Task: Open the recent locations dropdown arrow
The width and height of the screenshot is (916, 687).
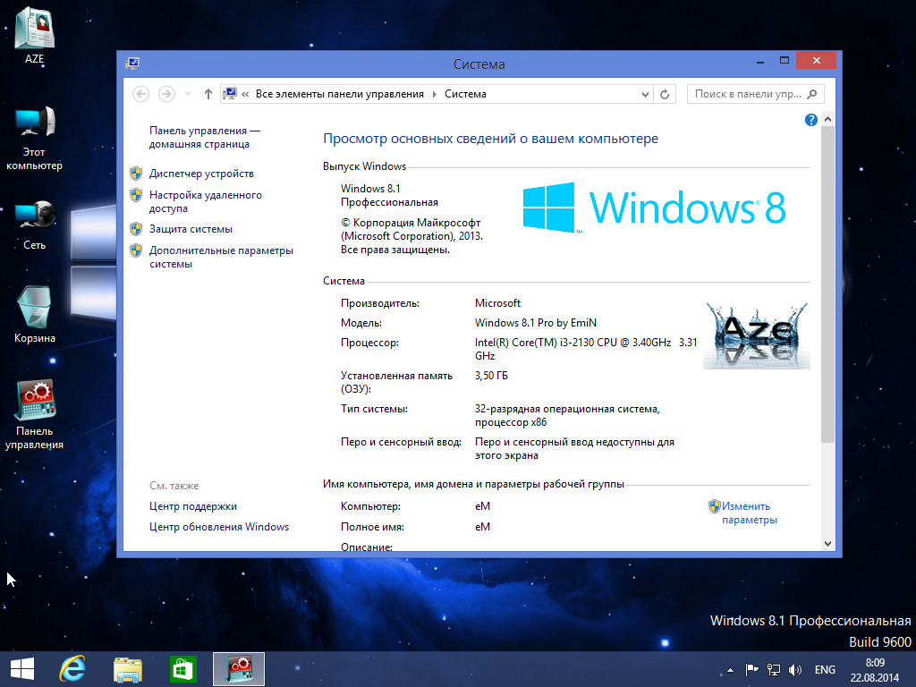Action: pos(188,94)
